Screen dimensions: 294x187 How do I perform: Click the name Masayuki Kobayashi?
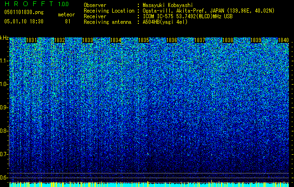tap(168, 5)
